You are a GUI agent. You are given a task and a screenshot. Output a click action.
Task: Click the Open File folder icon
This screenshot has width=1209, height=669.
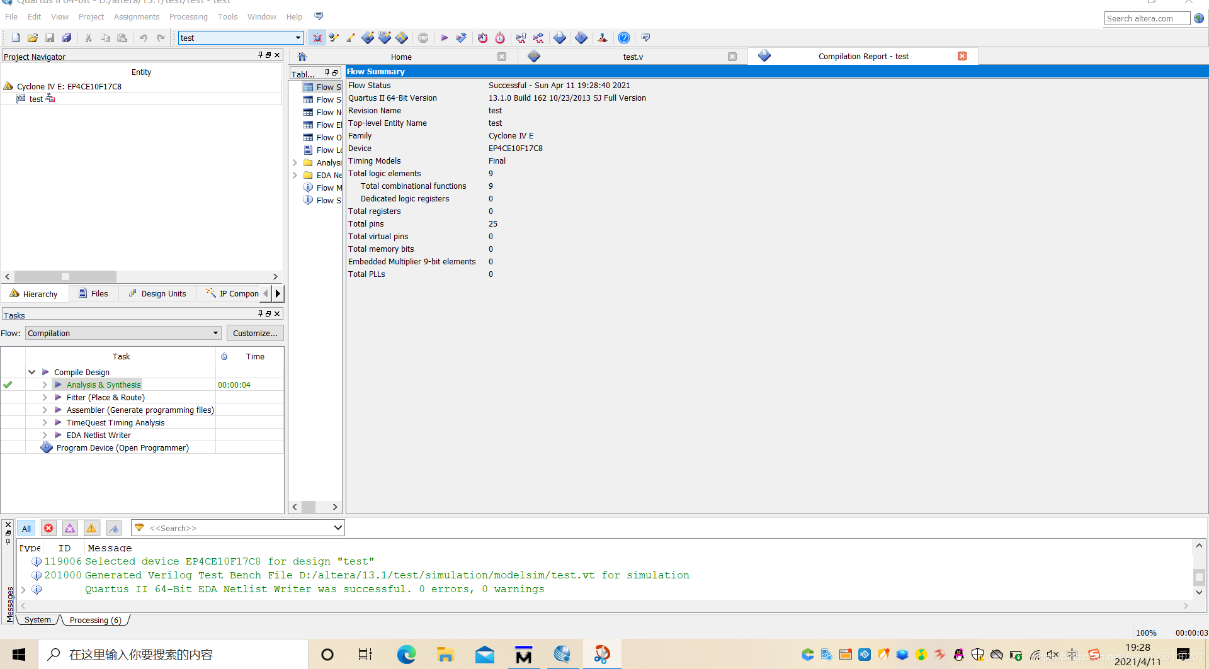pos(33,38)
